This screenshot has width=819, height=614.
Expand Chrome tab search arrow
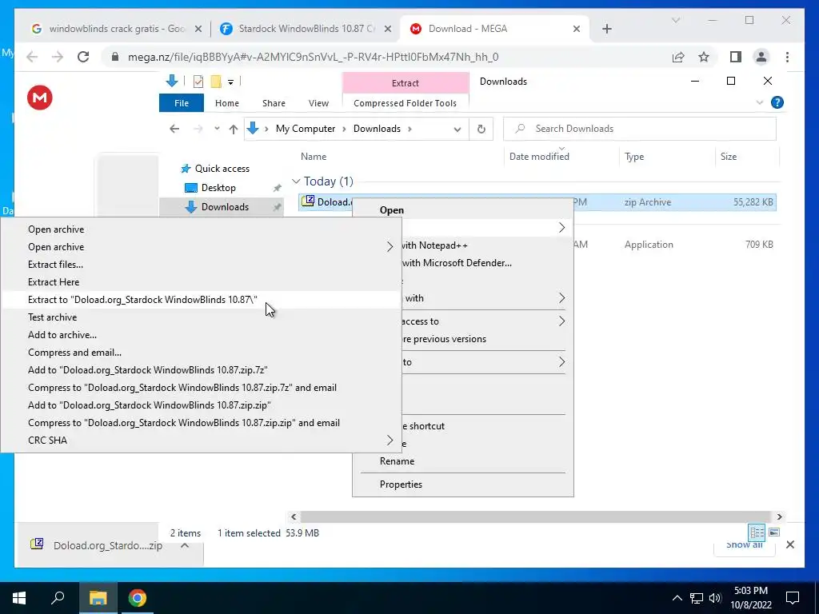[675, 20]
